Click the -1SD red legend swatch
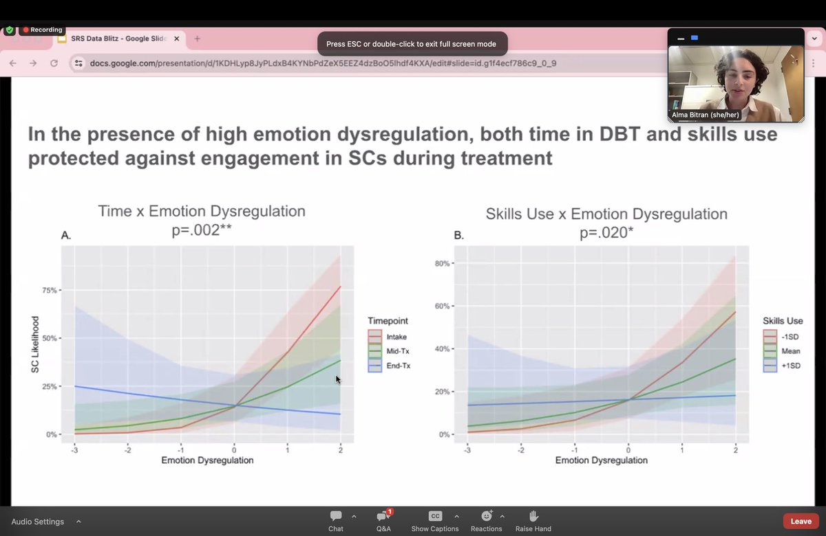826x536 pixels. [x=770, y=337]
